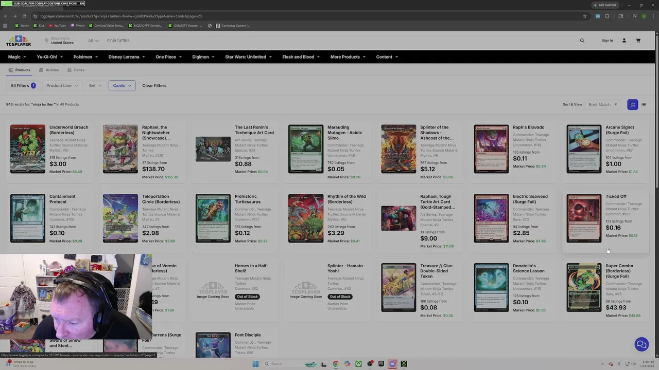The width and height of the screenshot is (659, 370).
Task: Click the browser back arrow
Action: tap(6, 16)
